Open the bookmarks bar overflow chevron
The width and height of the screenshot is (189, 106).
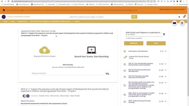[174, 4]
